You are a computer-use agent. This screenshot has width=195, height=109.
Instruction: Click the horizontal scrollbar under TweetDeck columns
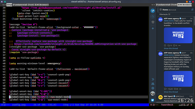(175, 103)
